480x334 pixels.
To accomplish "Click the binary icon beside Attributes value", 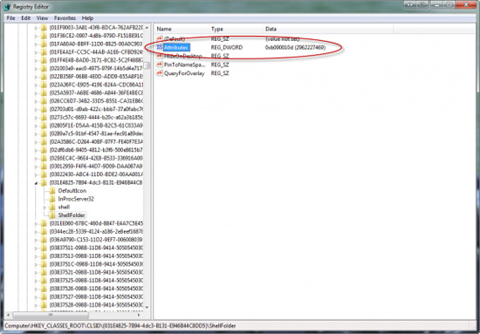I will [x=160, y=47].
